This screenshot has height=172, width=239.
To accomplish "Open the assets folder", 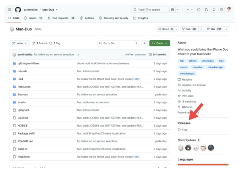I will tap(22, 102).
